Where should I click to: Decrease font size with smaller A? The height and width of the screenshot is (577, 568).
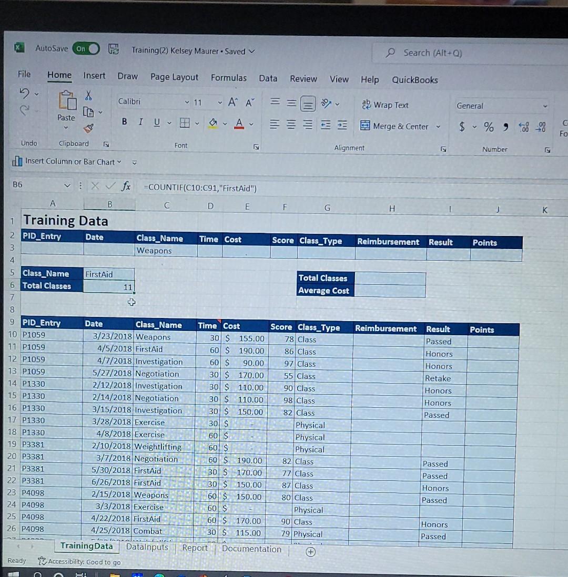(250, 102)
